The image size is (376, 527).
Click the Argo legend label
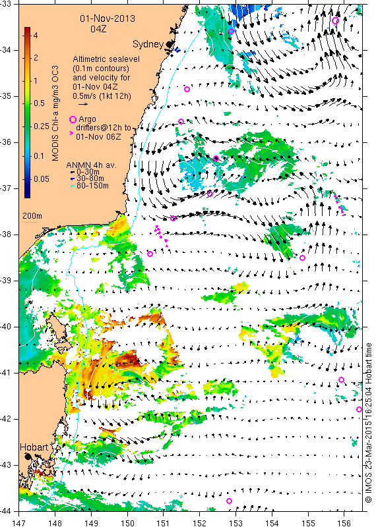87,119
